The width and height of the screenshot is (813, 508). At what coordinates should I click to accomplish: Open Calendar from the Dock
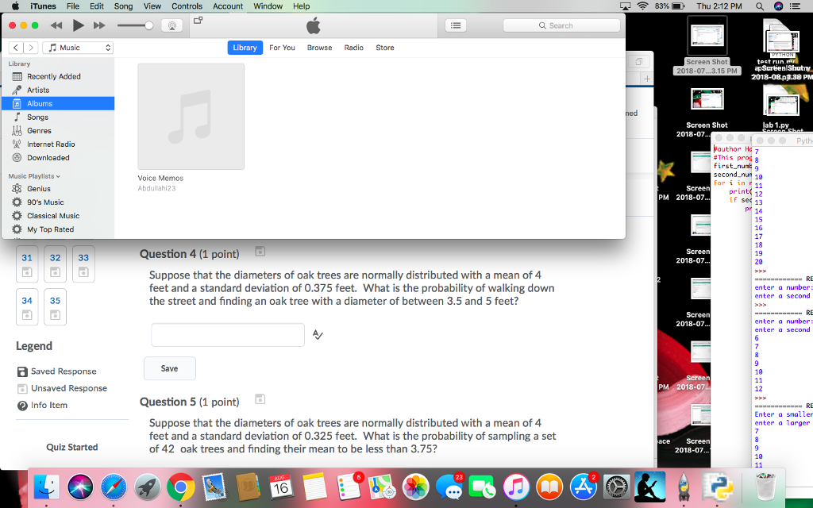(280, 487)
